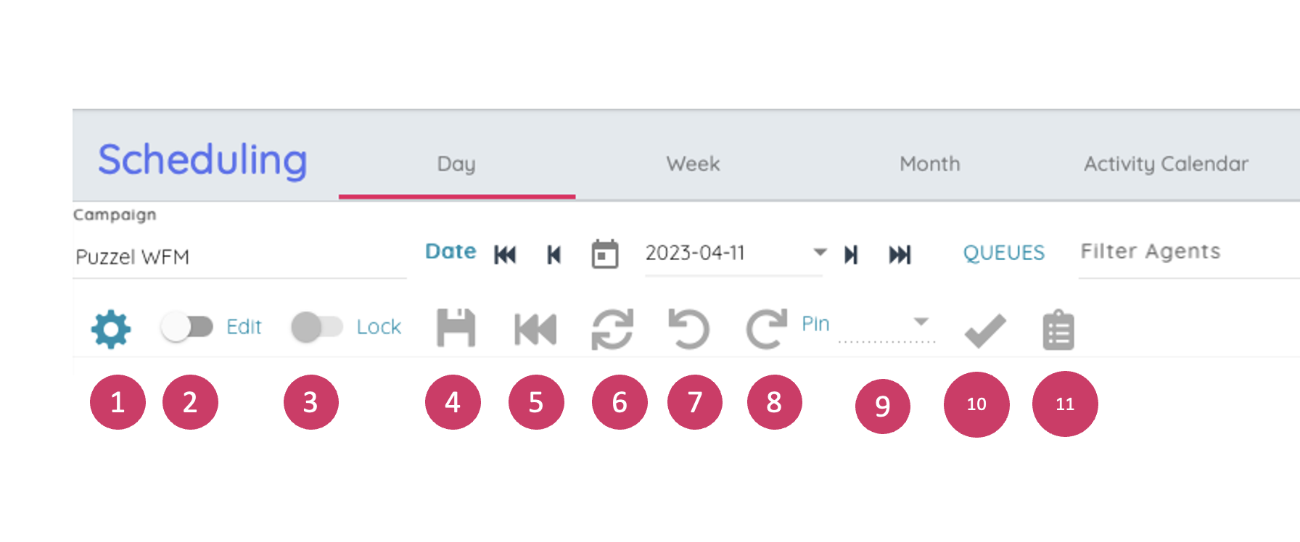This screenshot has width=1300, height=542.
Task: Toggle the Edit switch
Action: (187, 327)
